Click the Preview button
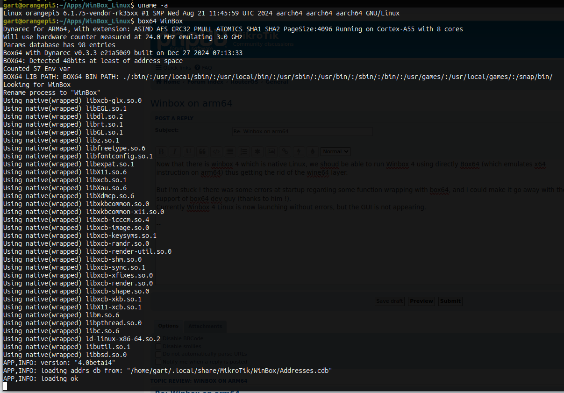Viewport: 564px width, 393px height. (421, 301)
